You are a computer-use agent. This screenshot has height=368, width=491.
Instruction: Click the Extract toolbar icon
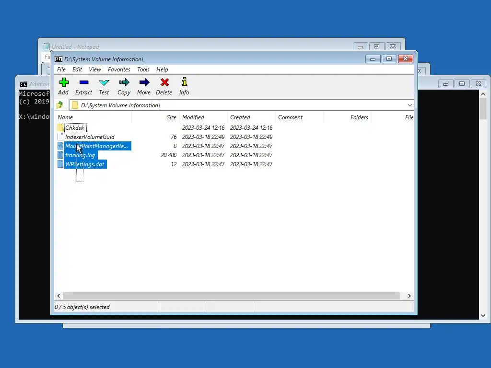pyautogui.click(x=84, y=82)
